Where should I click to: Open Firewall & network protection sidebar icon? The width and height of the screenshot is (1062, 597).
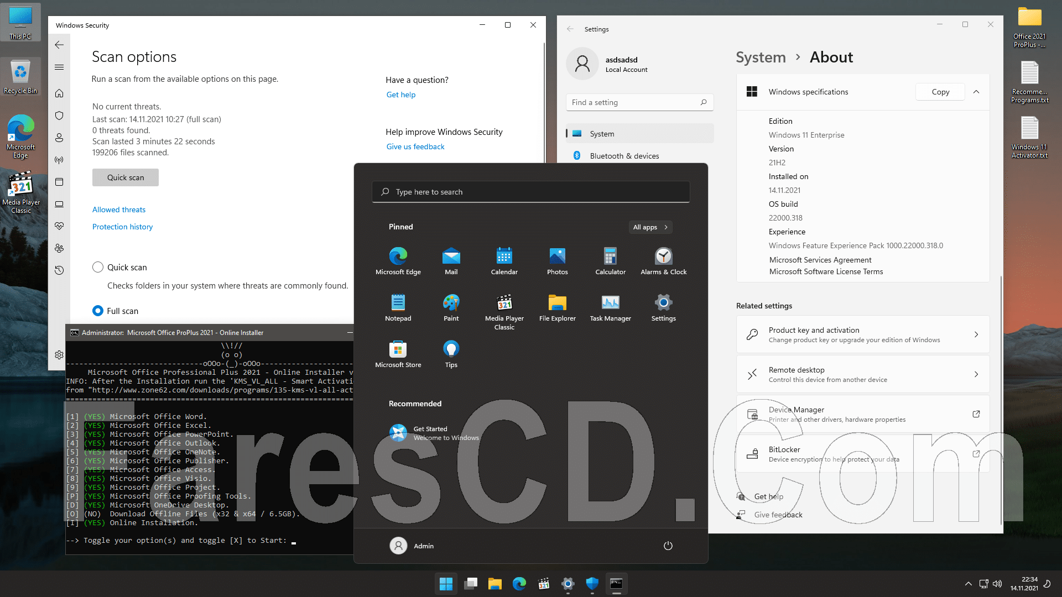pos(59,160)
